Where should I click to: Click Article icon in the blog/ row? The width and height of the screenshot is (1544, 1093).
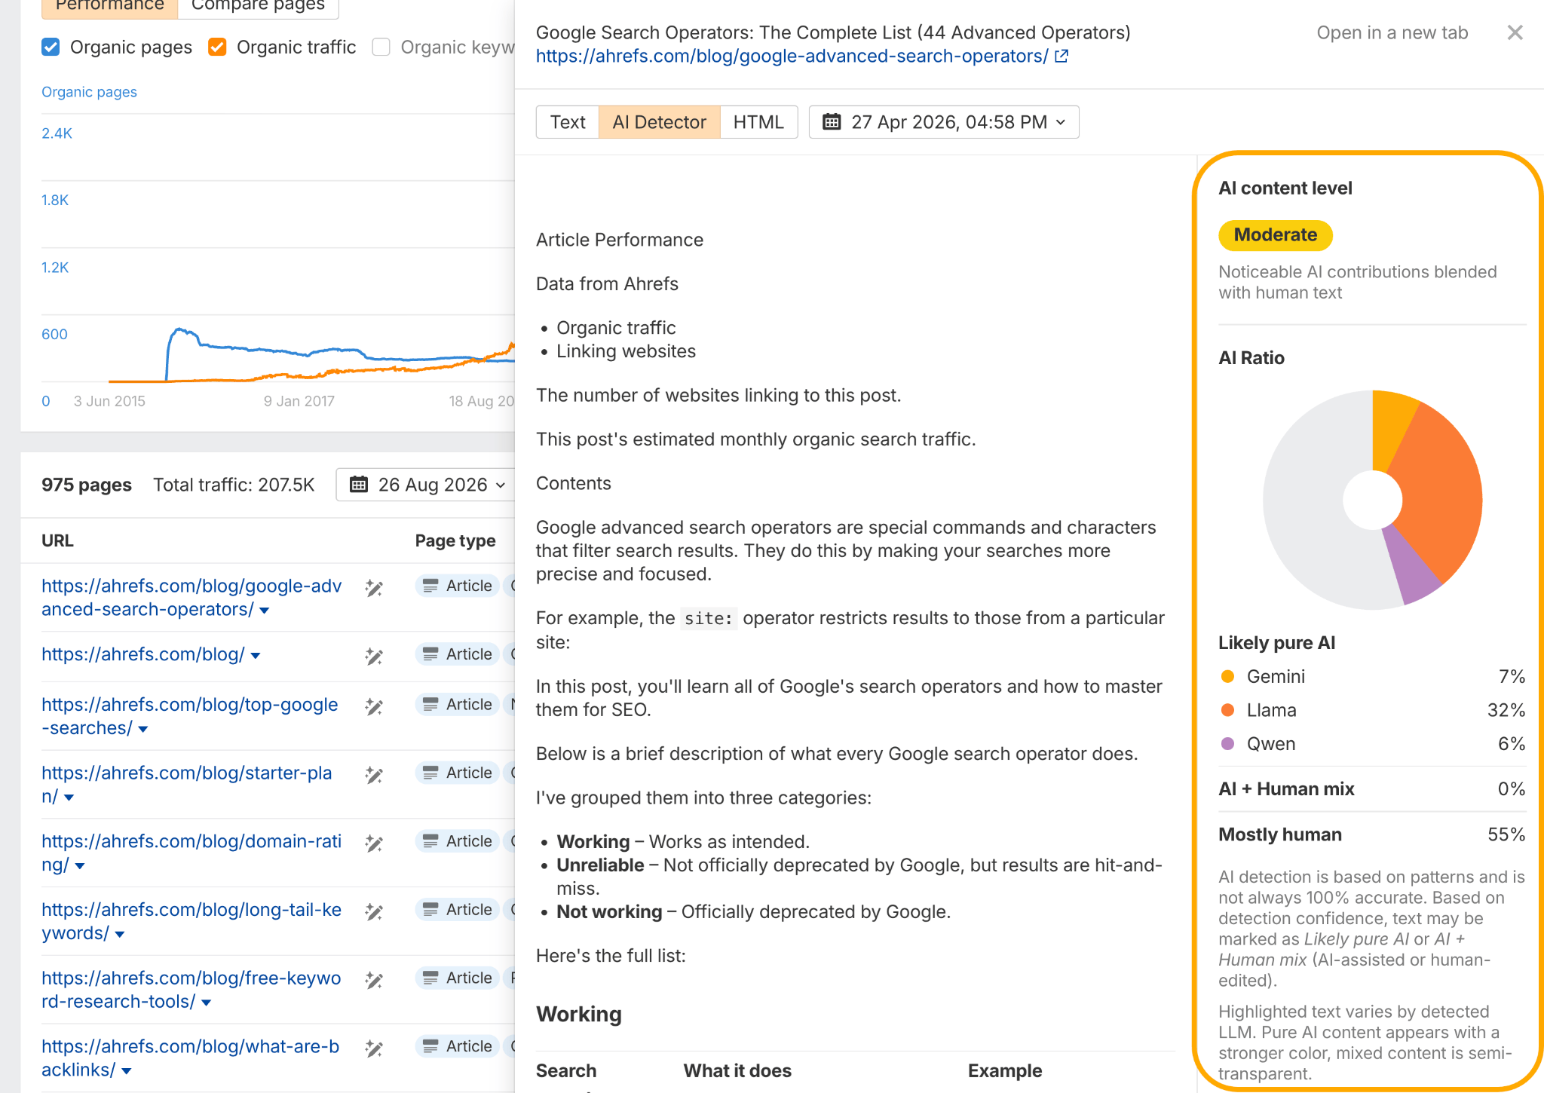tap(430, 654)
